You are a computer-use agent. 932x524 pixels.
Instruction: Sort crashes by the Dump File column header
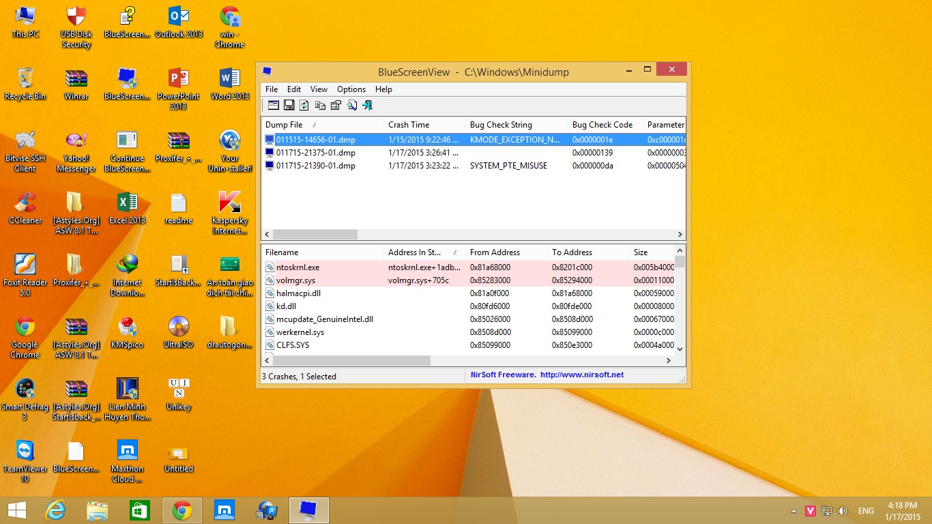coord(285,125)
